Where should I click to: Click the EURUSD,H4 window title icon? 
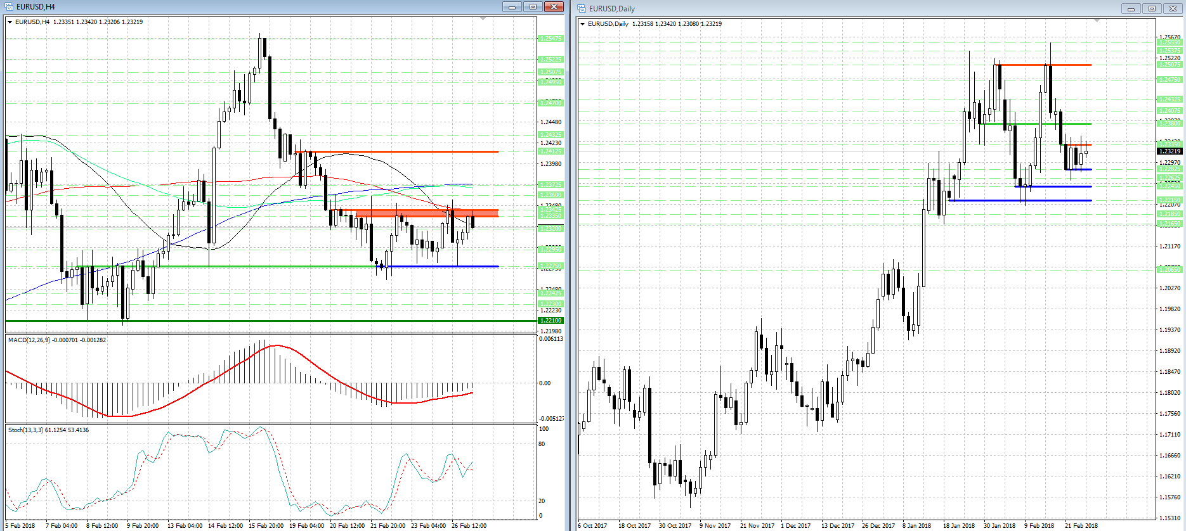[9, 6]
